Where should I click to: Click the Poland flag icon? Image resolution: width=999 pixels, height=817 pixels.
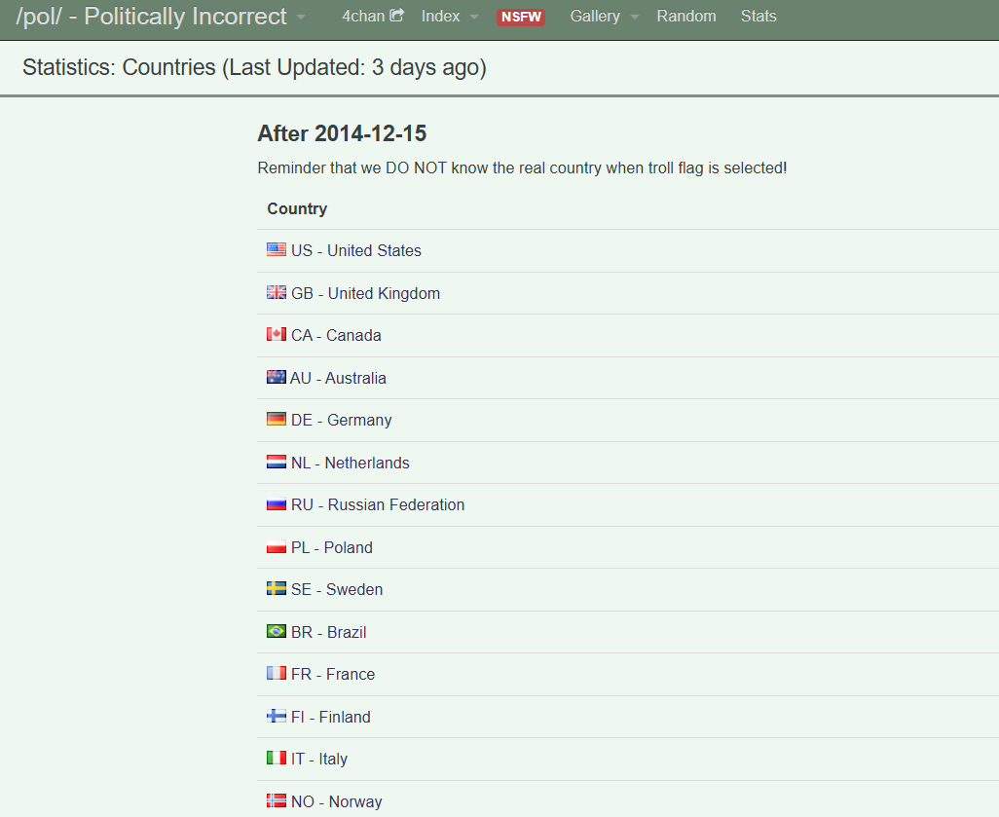pos(276,546)
